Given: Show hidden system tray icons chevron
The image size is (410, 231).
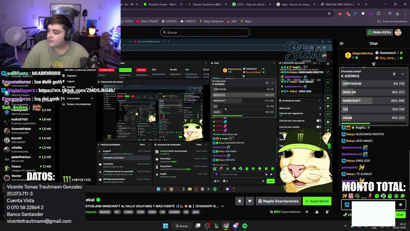Looking at the screenshot, I should (345, 226).
